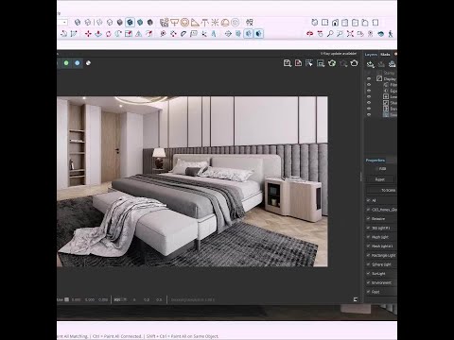Hide the Display layer with eye icon
454x340 pixels.
[x=369, y=78]
